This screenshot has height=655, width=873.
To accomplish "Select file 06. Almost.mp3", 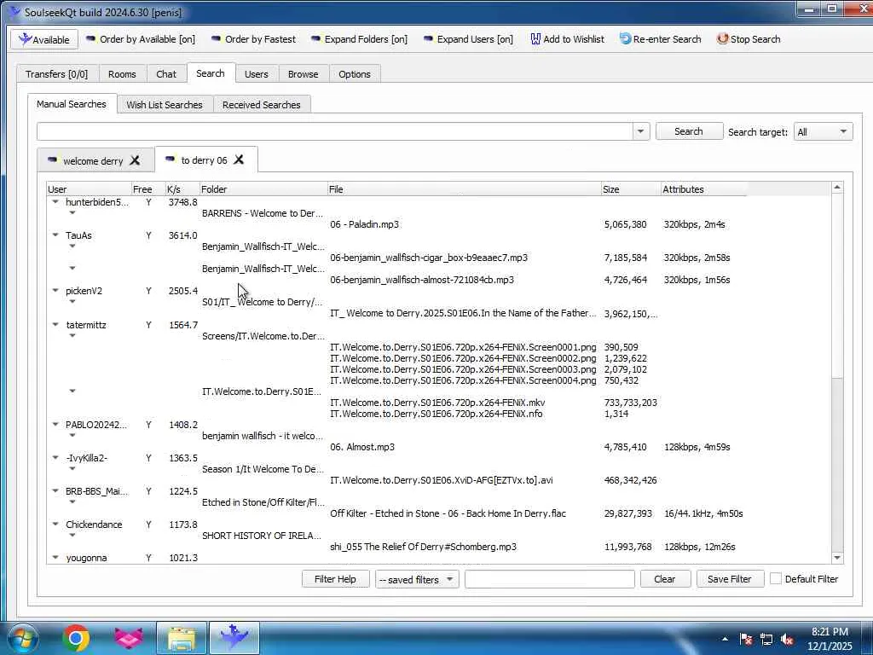I will [361, 447].
